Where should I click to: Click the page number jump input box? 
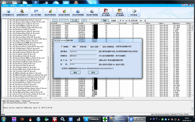[94, 20]
